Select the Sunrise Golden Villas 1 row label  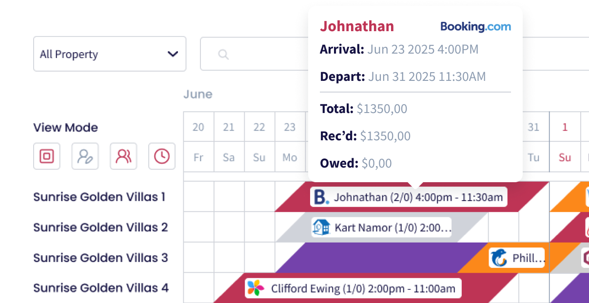coord(99,197)
